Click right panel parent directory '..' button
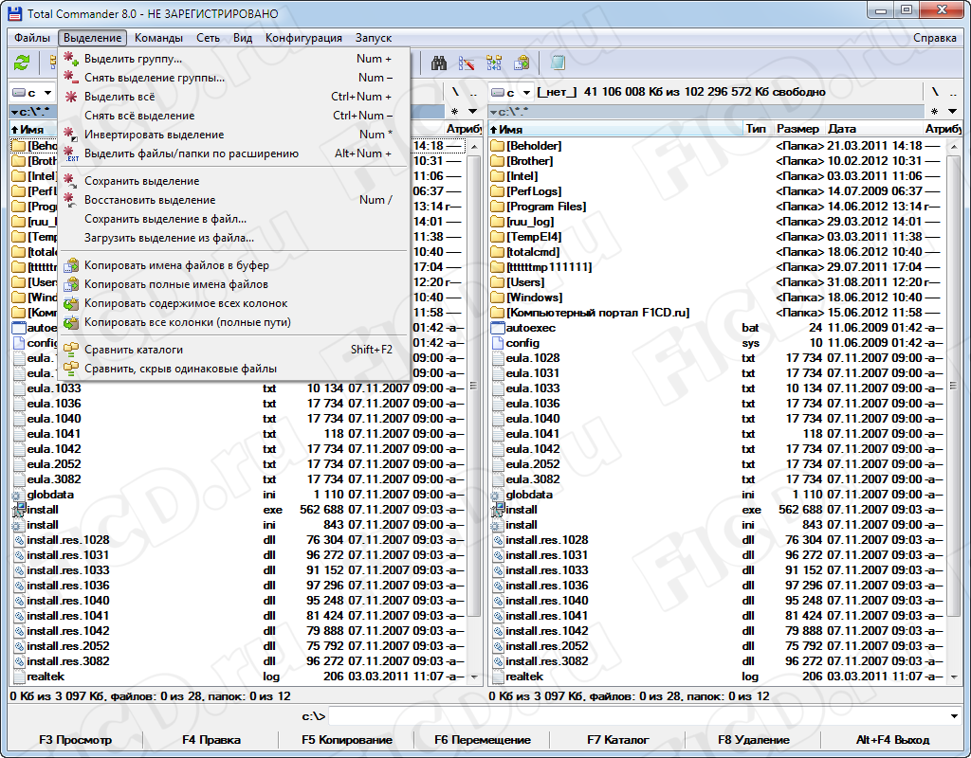 [953, 93]
